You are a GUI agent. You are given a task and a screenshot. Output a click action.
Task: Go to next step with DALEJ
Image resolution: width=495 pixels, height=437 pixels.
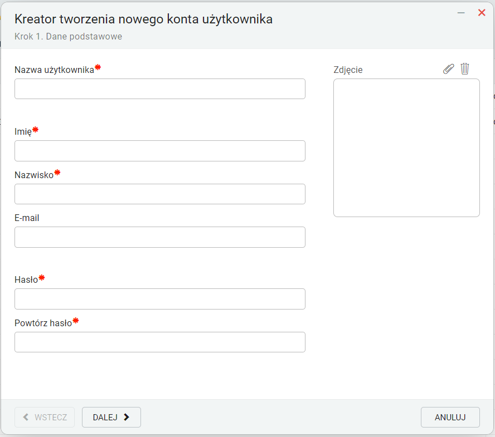(x=111, y=417)
